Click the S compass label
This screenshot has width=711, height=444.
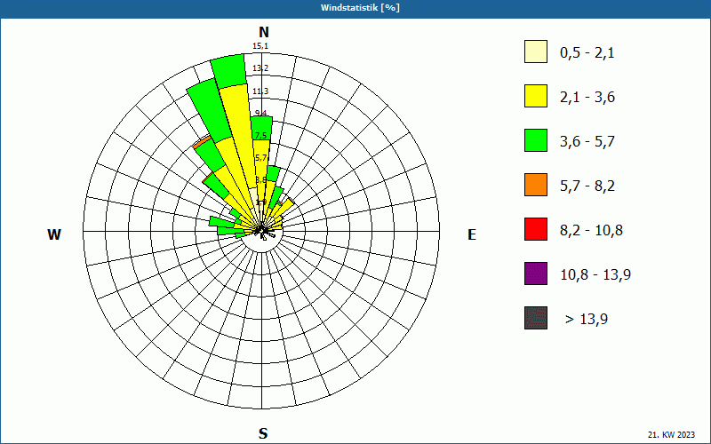263,433
